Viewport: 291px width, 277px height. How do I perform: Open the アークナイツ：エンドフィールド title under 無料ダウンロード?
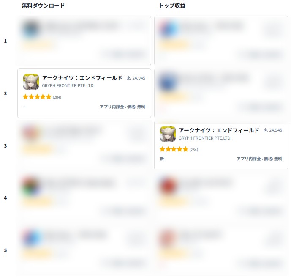(x=82, y=78)
